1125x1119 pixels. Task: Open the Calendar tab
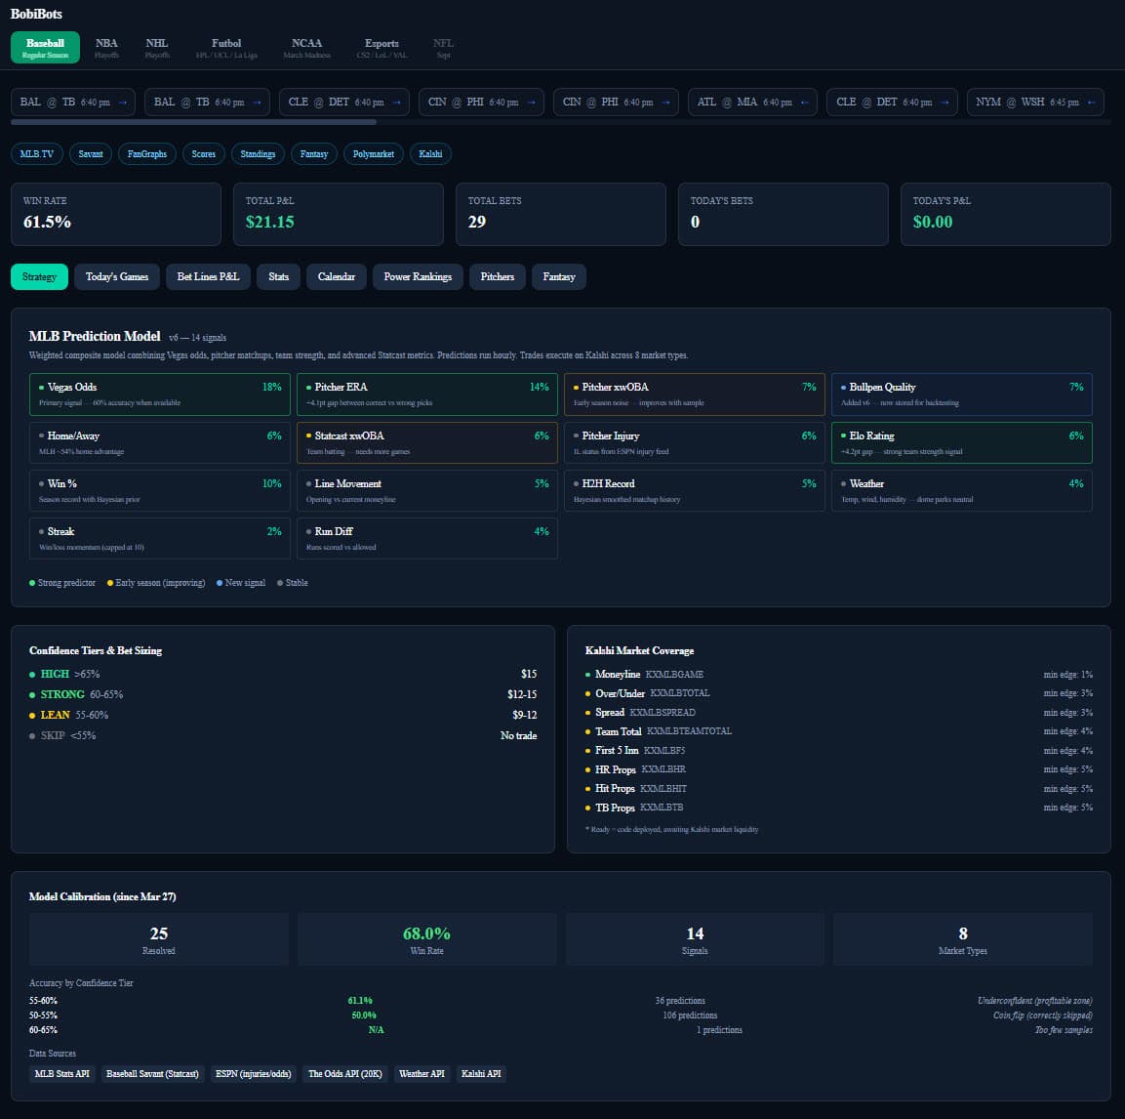pos(337,276)
